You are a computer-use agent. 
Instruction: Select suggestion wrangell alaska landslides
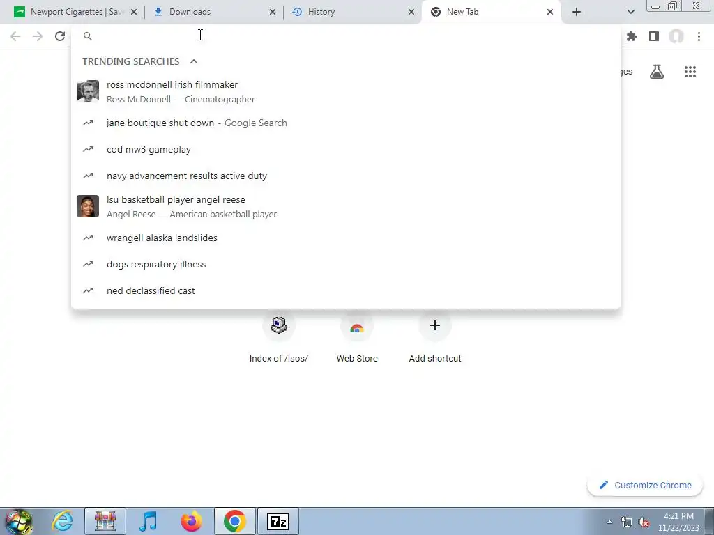(x=346, y=238)
